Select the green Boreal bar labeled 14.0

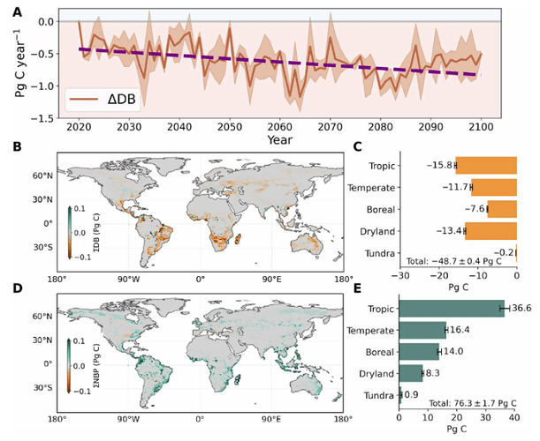coord(419,351)
